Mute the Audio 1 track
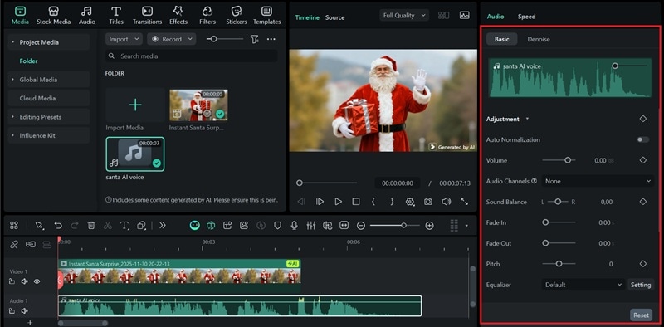Image resolution: width=664 pixels, height=327 pixels. 25,311
